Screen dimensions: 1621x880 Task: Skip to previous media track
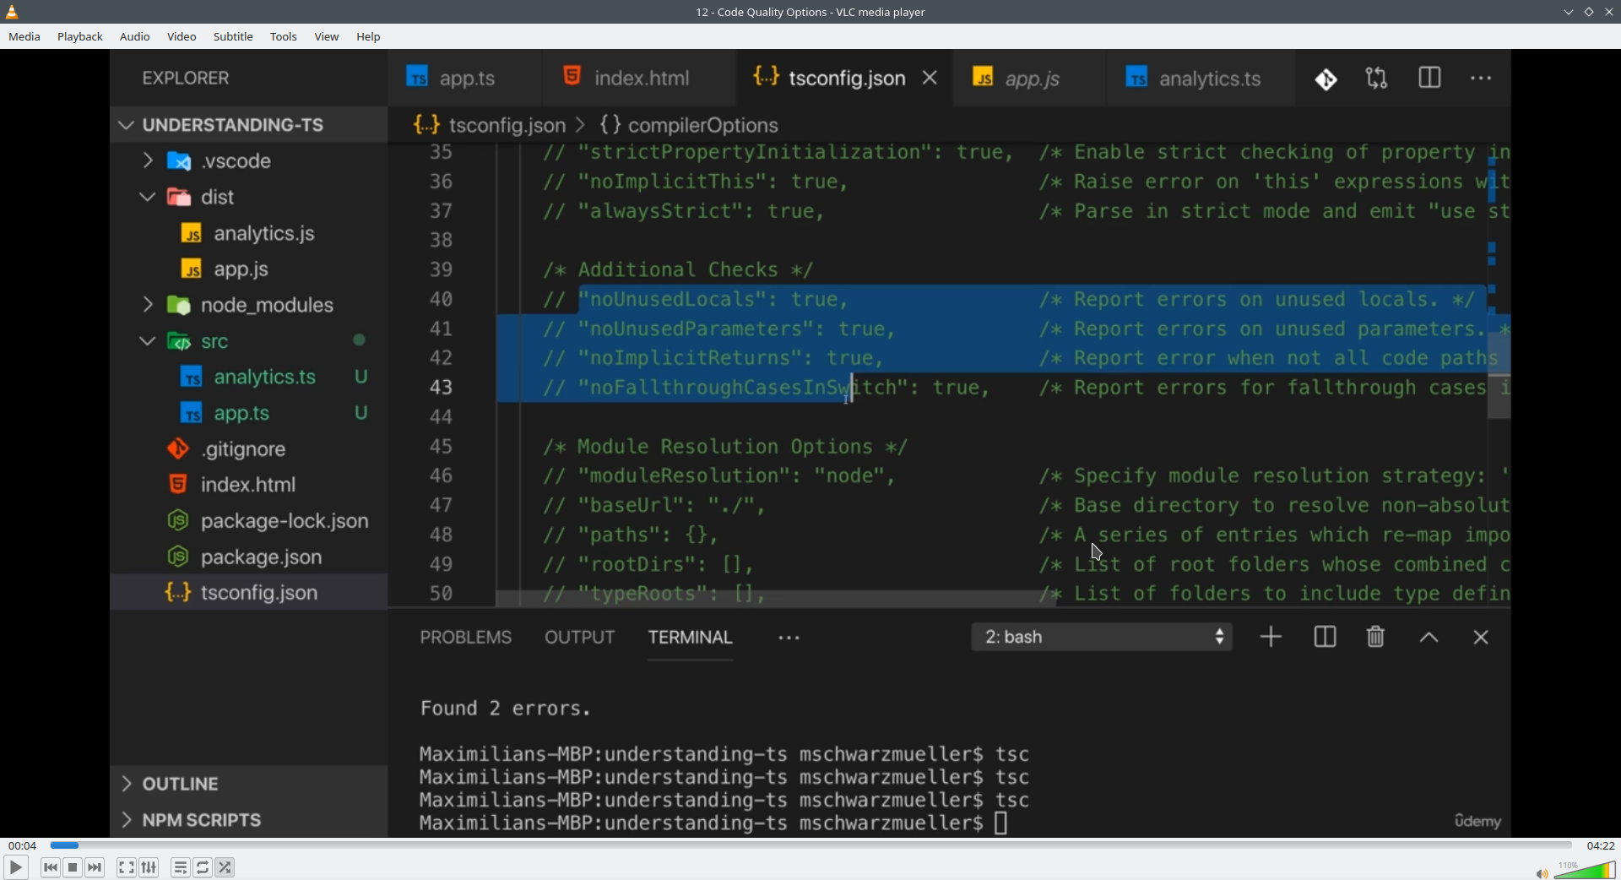(x=51, y=867)
